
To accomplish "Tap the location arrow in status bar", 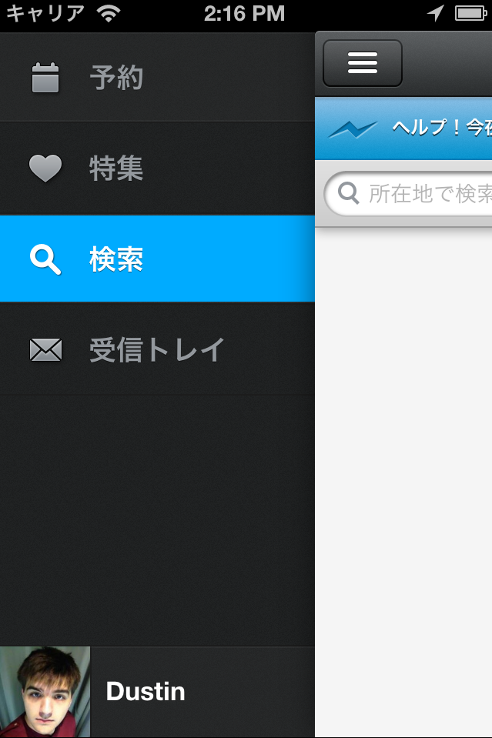I will tap(436, 13).
